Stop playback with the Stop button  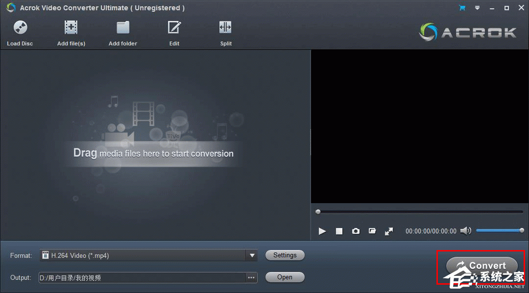(x=339, y=231)
